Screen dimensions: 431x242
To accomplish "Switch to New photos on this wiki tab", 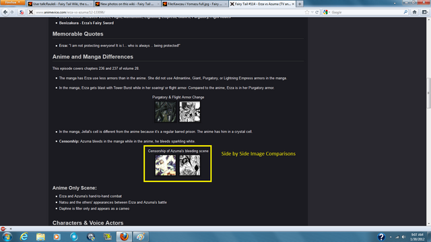I will [127, 4].
